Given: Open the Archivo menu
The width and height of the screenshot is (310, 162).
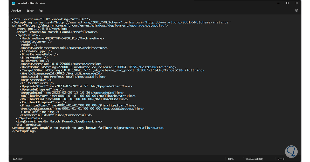Looking at the screenshot, I should coord(16,11).
